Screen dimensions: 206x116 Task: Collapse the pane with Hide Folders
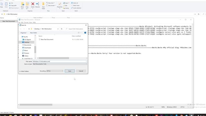[x=24, y=71]
